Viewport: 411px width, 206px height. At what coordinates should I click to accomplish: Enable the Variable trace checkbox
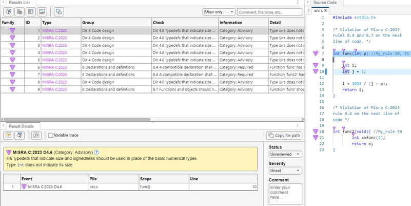(x=51, y=136)
